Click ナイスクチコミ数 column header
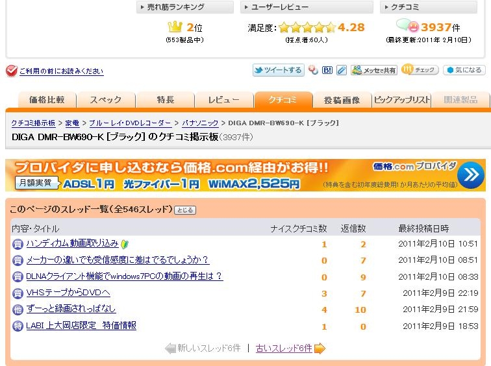The image size is (491, 366). 299,228
